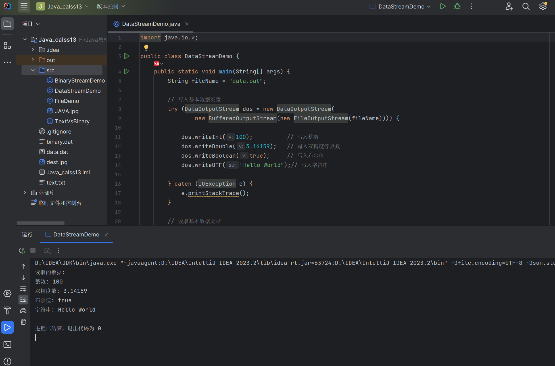Toggle scroll to end of console
The width and height of the screenshot is (555, 366).
[x=23, y=300]
